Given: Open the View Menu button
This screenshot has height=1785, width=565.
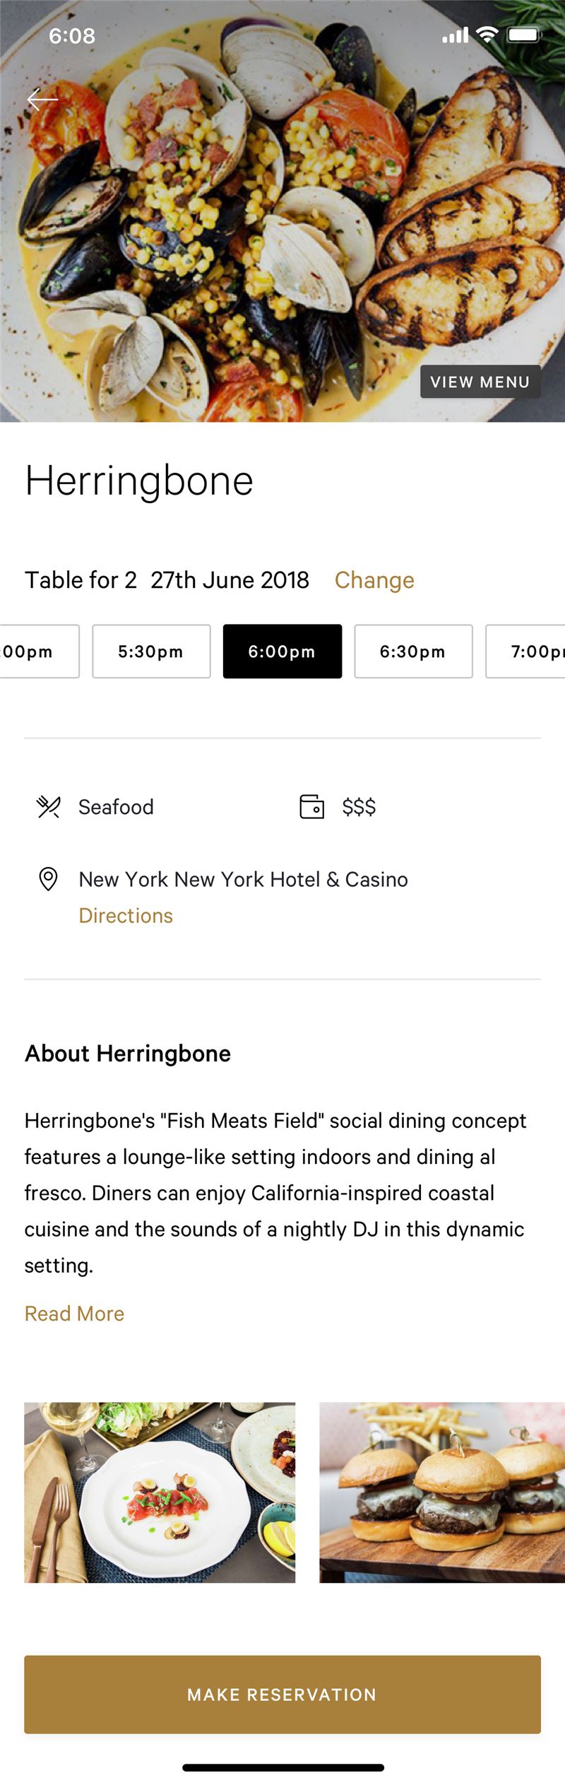Looking at the screenshot, I should click(x=480, y=382).
